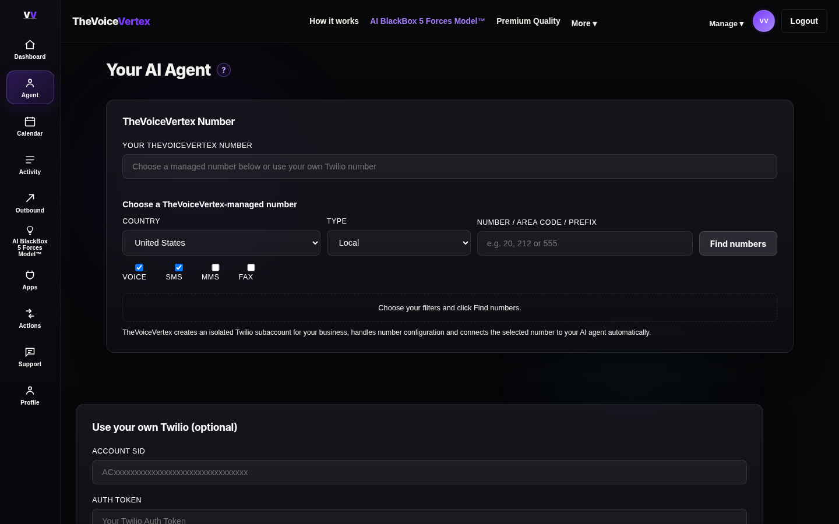
Task: Click the Logout button
Action: (804, 21)
